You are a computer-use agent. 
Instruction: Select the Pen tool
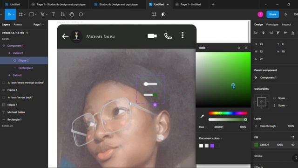pos(42,14)
